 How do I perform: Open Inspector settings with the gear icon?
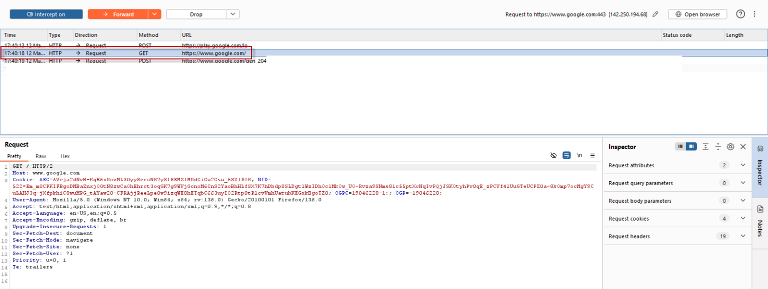click(x=730, y=146)
